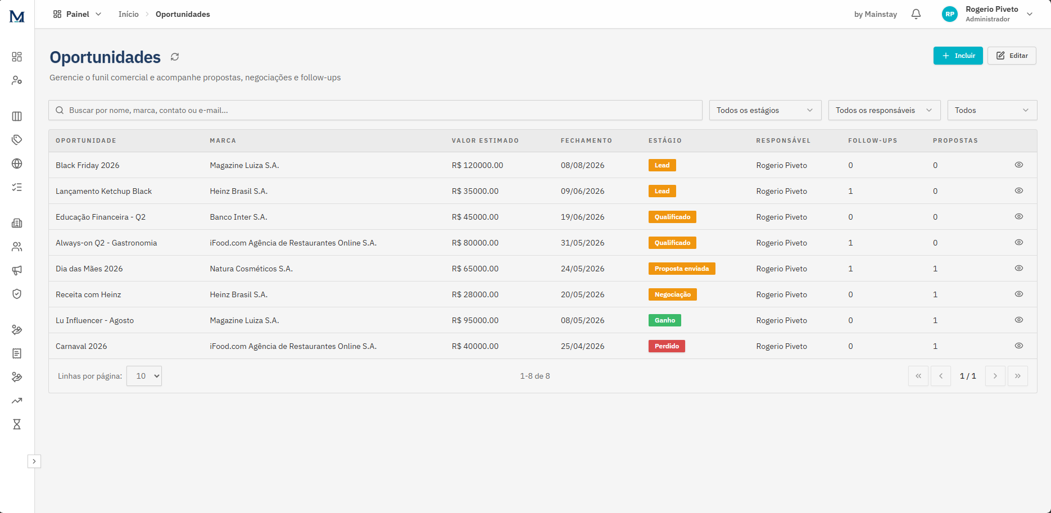View Educação Financeira - Q2 via eye icon
The width and height of the screenshot is (1051, 513).
click(x=1019, y=216)
